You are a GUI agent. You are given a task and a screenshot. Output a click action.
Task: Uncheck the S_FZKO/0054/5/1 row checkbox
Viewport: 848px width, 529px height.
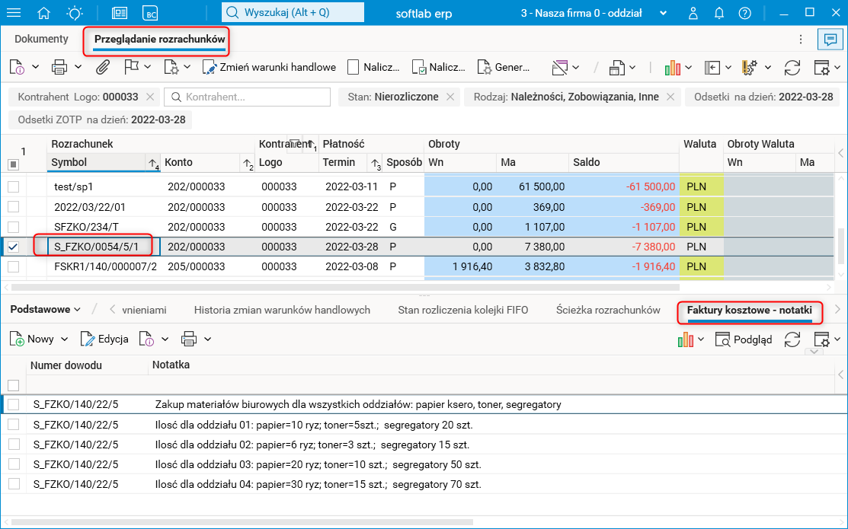pos(13,247)
